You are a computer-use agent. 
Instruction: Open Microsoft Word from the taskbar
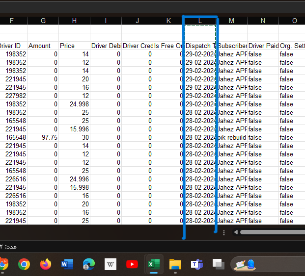67,264
